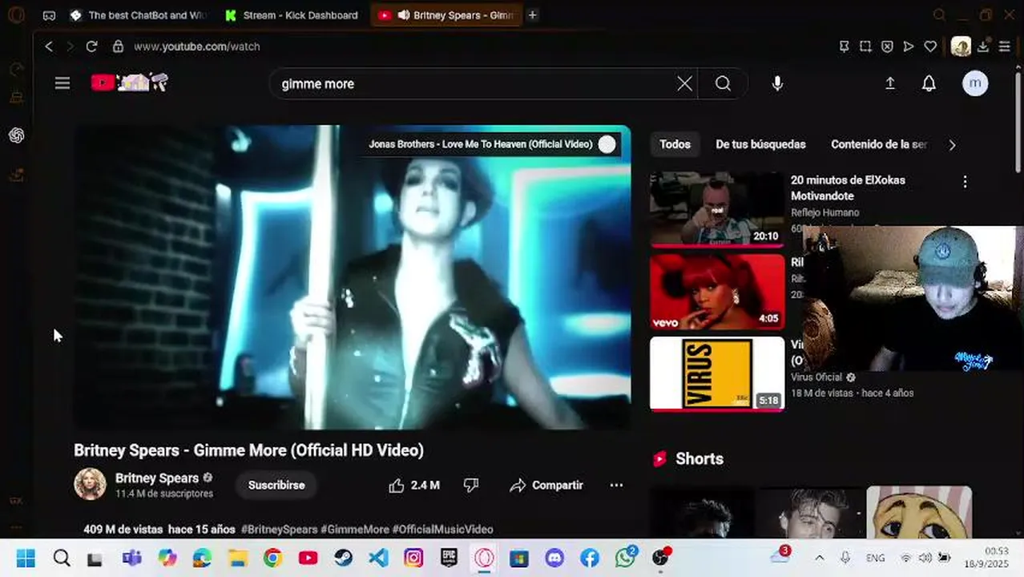Take a snapshot with Opera's capture icon
Screen dimensions: 1024x577
pos(865,46)
